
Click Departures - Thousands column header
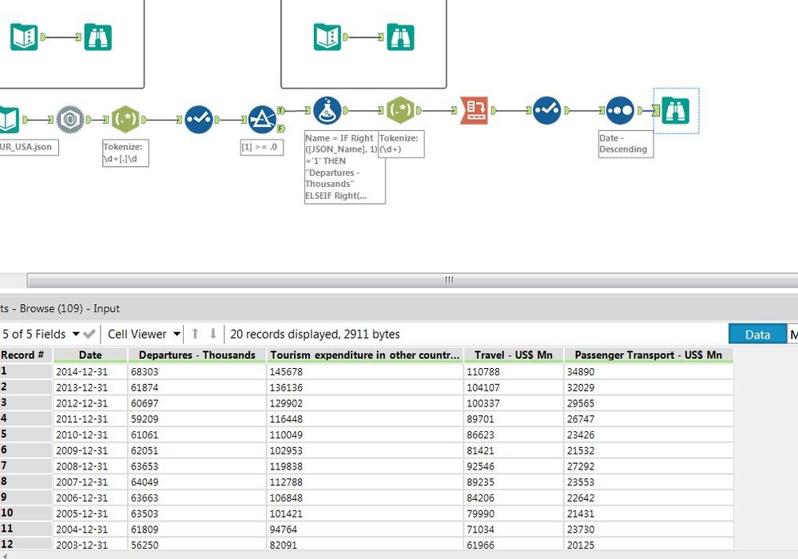click(x=197, y=355)
